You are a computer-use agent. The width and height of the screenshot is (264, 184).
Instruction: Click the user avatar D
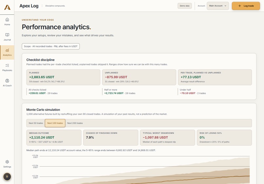tap(7, 176)
